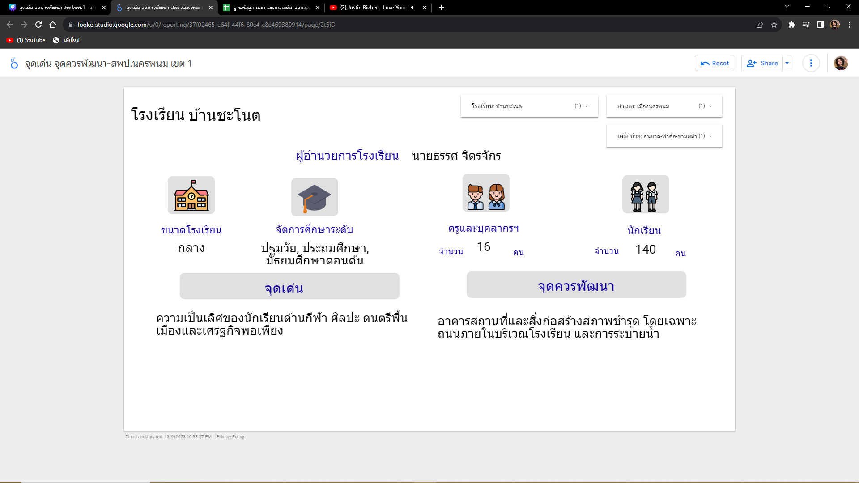The width and height of the screenshot is (859, 483).
Task: Click the Looker Studio logo icon
Action: tap(14, 64)
